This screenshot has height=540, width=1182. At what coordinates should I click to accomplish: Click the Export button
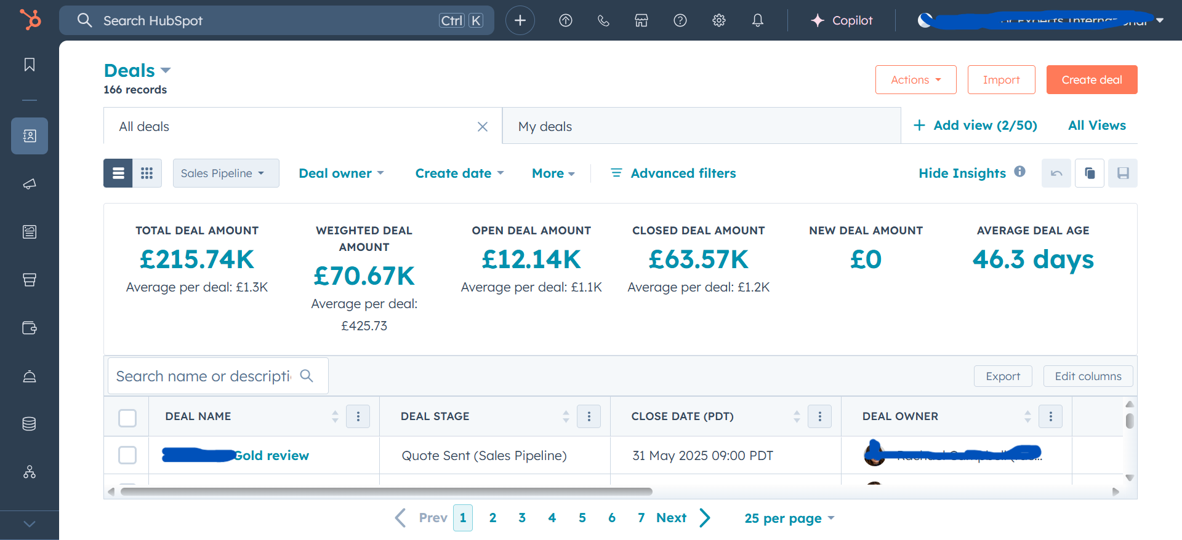click(x=1003, y=376)
